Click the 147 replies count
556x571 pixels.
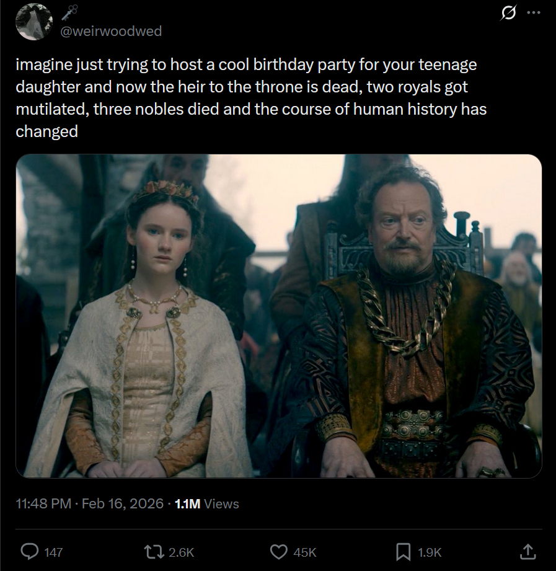point(54,552)
